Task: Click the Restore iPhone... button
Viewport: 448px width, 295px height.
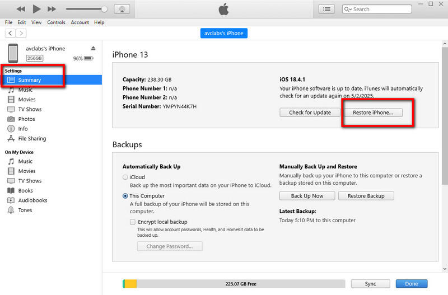Action: point(373,113)
